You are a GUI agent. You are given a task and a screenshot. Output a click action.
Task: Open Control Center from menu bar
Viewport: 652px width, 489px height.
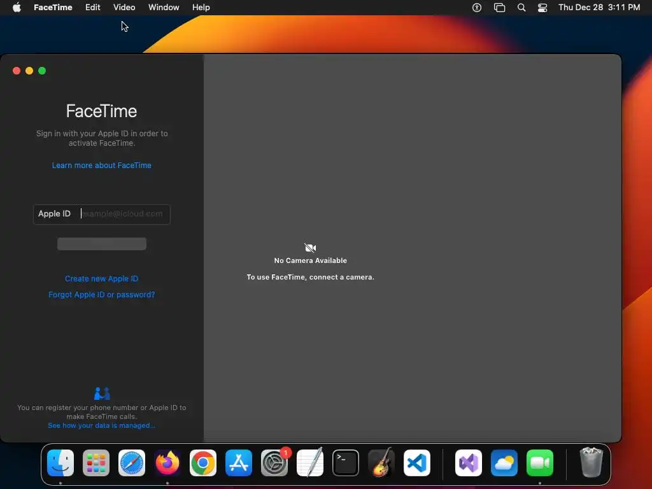[x=542, y=8]
